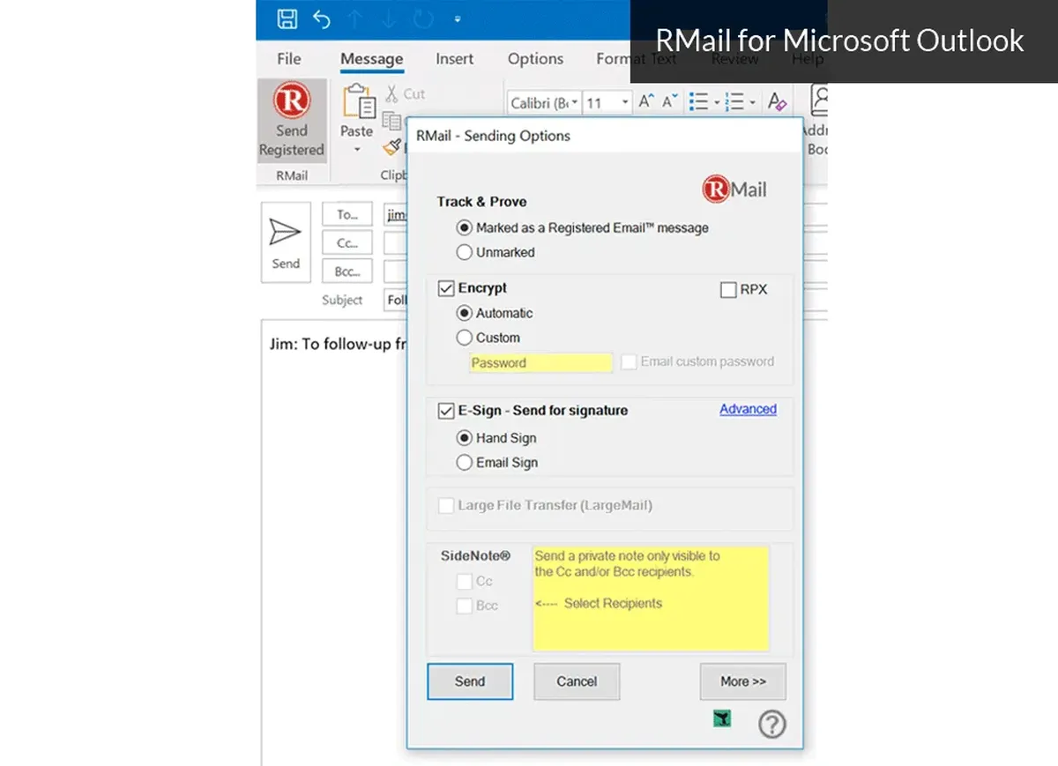Click the RMail logo in dialog
Viewport: 1058px width, 766px height.
point(734,189)
